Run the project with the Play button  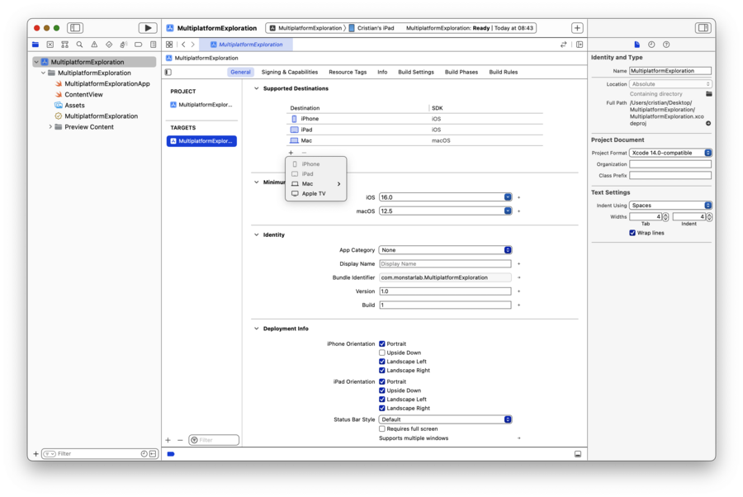tap(148, 28)
